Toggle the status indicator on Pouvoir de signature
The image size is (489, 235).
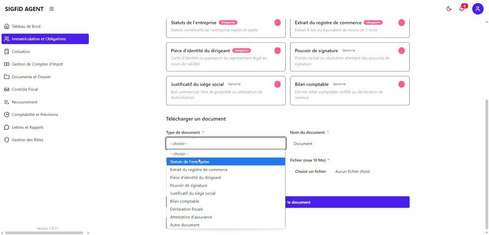pos(402,50)
